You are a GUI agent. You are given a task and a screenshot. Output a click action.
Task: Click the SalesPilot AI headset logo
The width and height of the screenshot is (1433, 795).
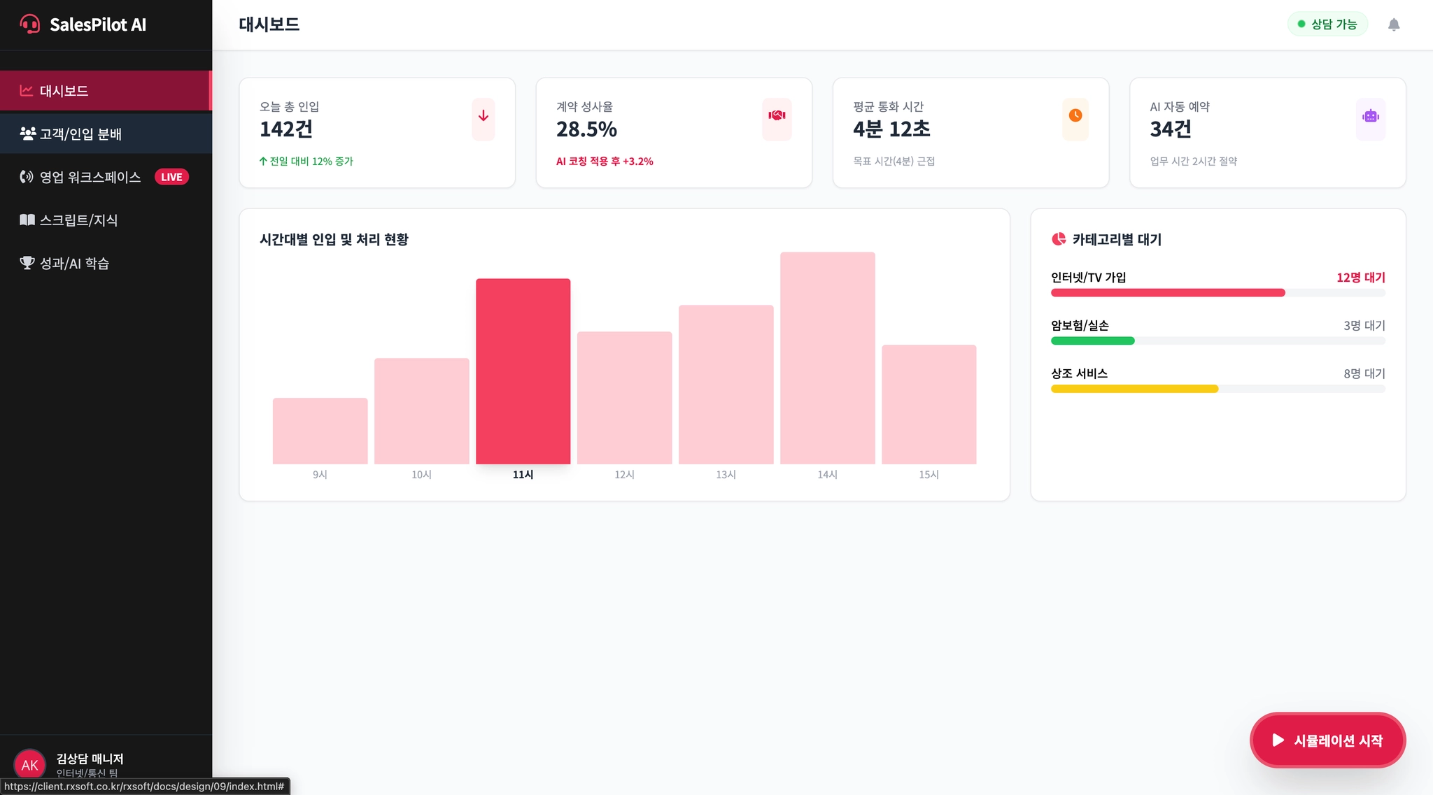click(29, 24)
